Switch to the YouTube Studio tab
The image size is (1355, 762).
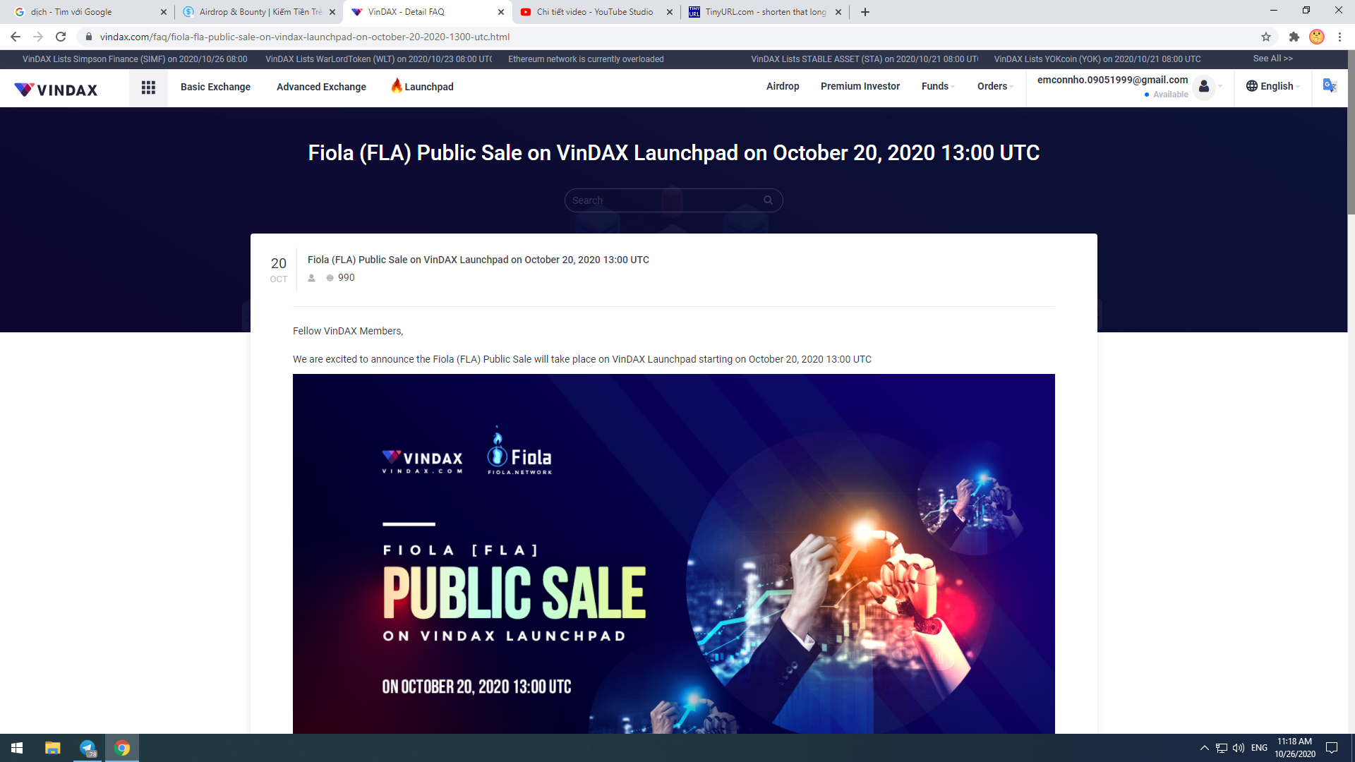(x=596, y=12)
